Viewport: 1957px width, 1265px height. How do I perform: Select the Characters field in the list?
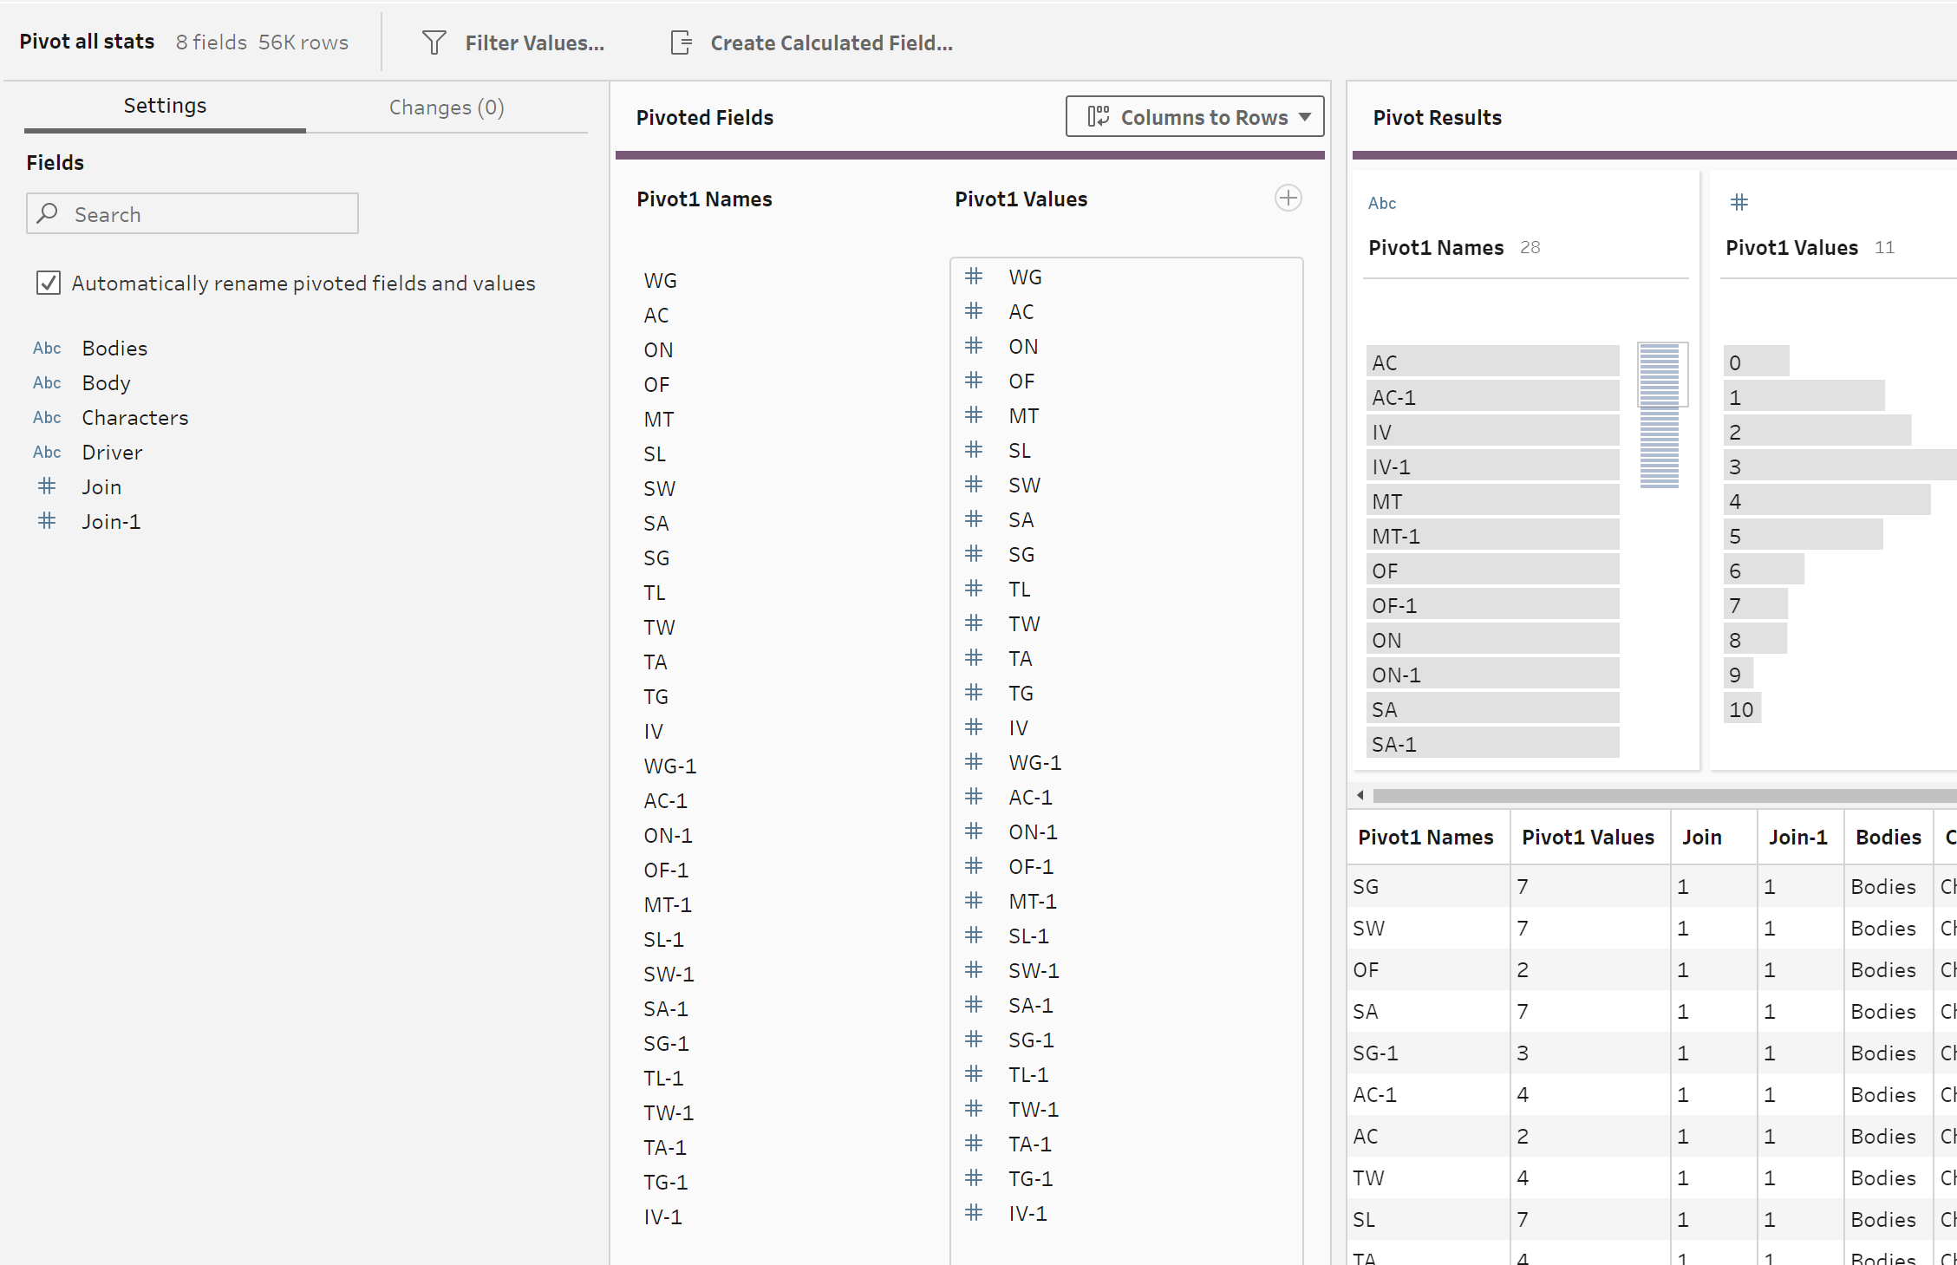134,417
